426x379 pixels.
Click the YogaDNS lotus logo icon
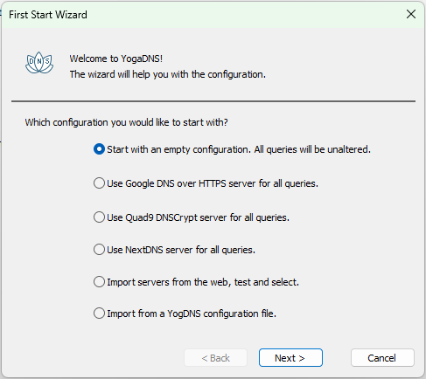pos(39,62)
